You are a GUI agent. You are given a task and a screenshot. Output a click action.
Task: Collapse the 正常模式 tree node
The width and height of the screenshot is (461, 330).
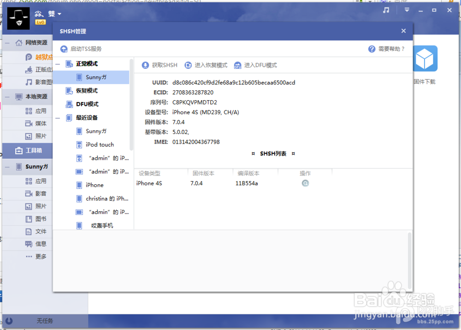[58, 64]
